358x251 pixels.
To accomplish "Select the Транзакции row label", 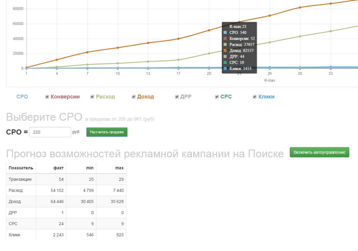I will coord(20,179).
